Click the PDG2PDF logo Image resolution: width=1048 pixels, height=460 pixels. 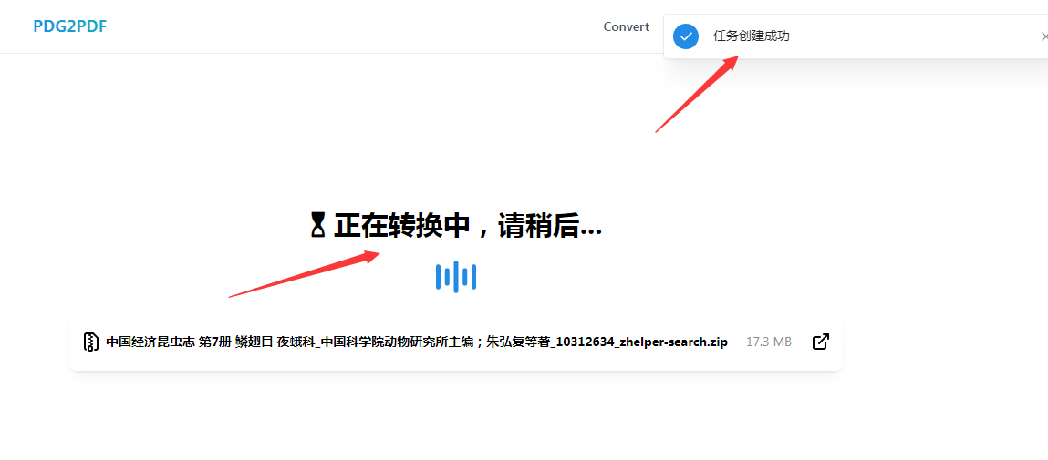(x=69, y=26)
